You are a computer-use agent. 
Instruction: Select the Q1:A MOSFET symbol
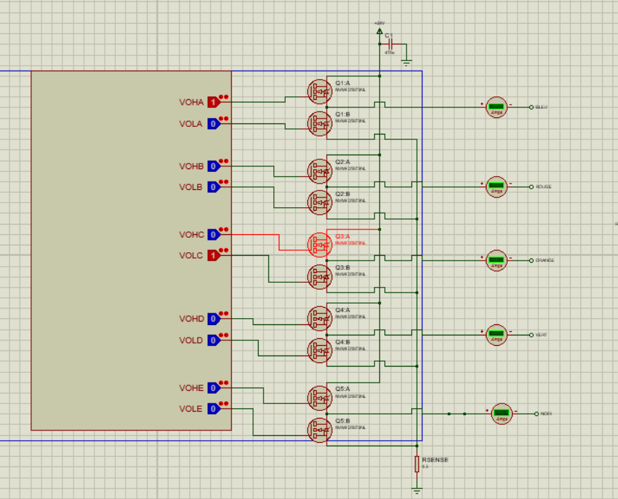(318, 90)
